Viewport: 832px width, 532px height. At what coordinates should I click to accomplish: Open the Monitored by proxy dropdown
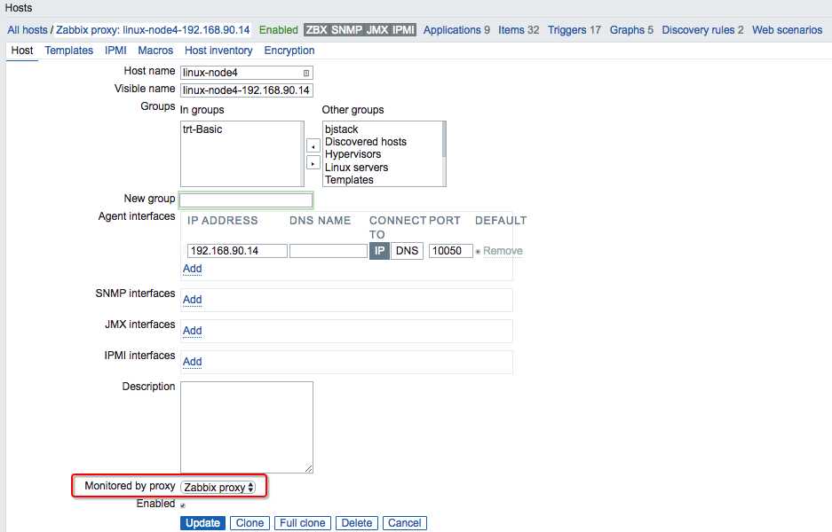[x=218, y=487]
